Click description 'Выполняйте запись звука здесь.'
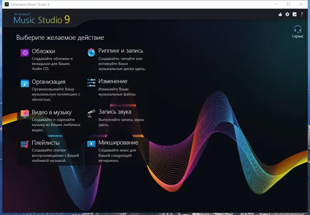Screen dimensions: 310x215 tap(121, 122)
